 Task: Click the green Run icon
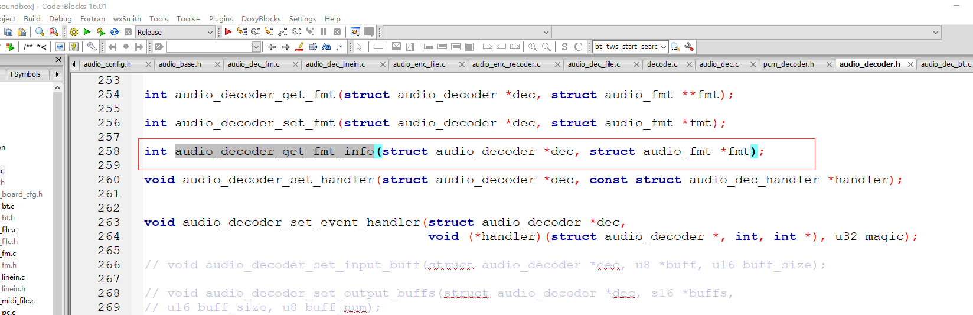tap(87, 32)
